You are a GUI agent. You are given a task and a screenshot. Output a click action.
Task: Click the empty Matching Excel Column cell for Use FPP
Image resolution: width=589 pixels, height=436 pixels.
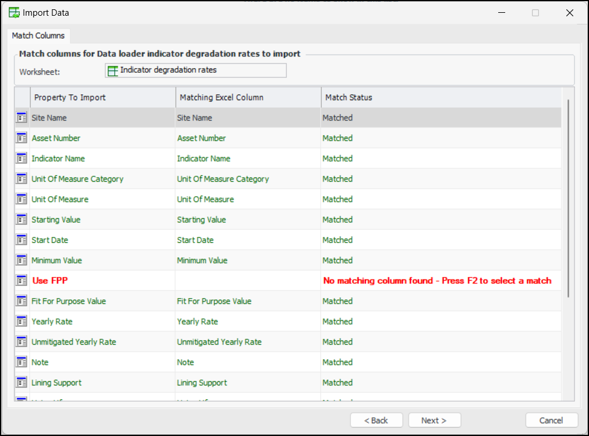(247, 281)
